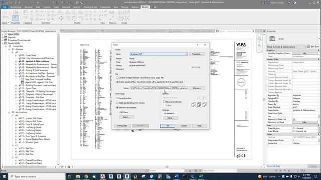Open the command terminal taskbar icon
Image resolution: width=321 pixels, height=180 pixels.
185,176
